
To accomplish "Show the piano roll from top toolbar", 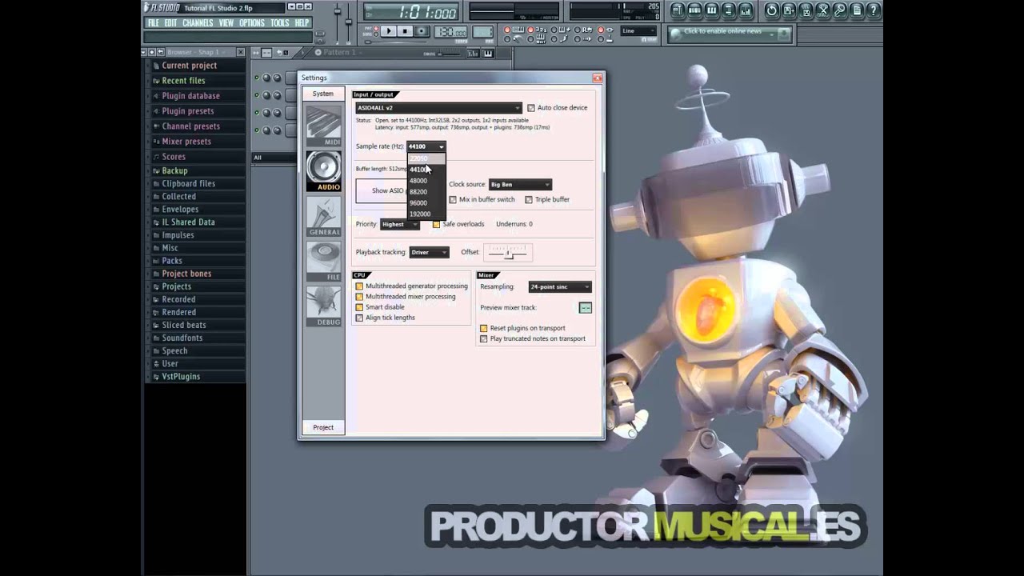I will click(711, 10).
